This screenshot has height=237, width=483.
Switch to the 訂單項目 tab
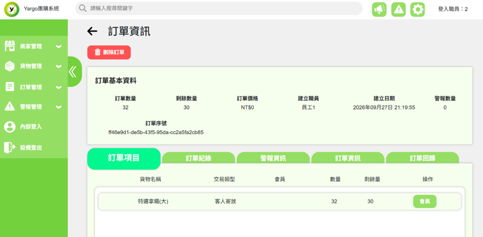tap(124, 158)
